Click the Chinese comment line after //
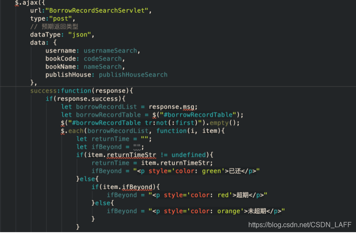Screen dimensions: 356x233 point(54,27)
